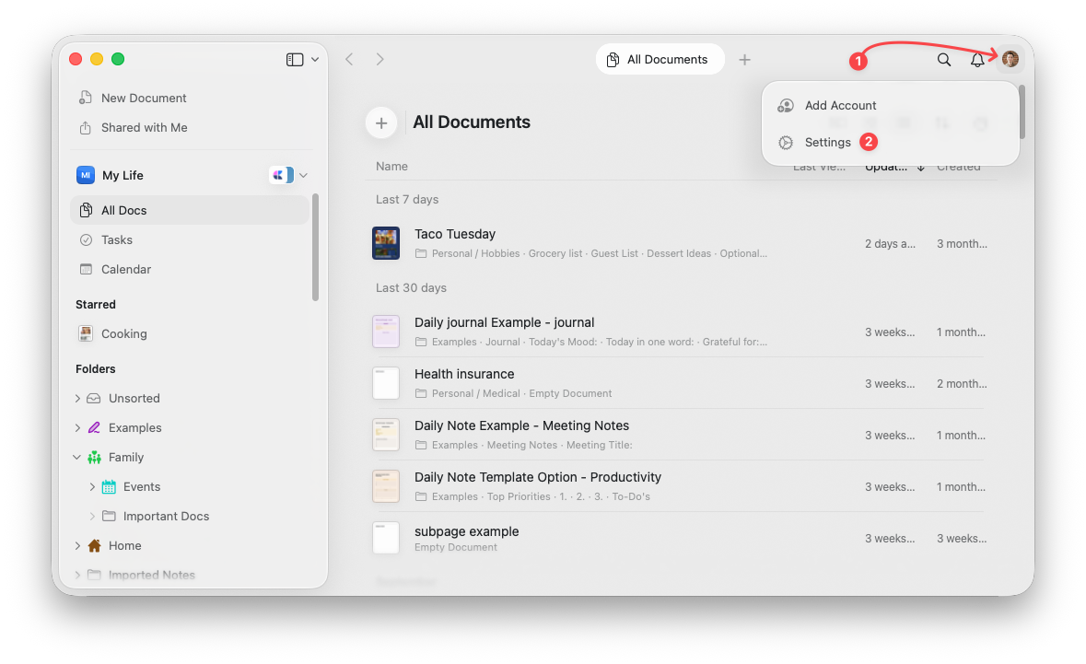1086x664 pixels.
Task: Go forward with the right arrow
Action: click(x=380, y=60)
